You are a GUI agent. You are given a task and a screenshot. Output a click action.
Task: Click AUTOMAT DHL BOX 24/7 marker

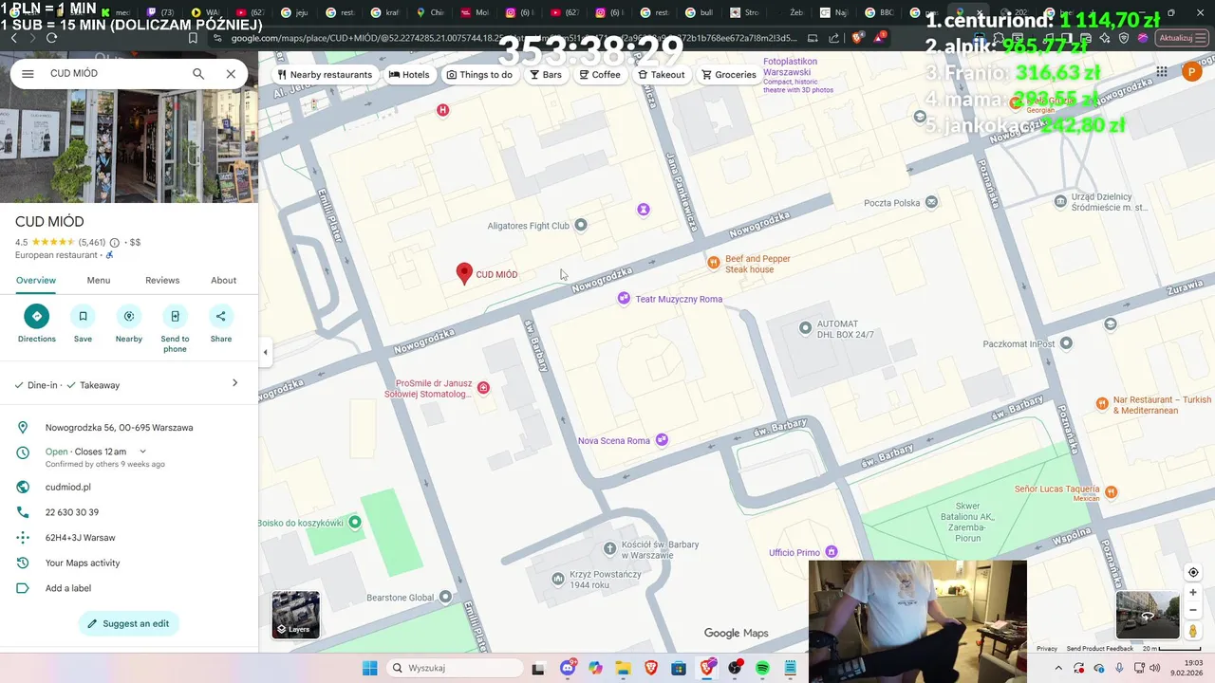point(805,328)
